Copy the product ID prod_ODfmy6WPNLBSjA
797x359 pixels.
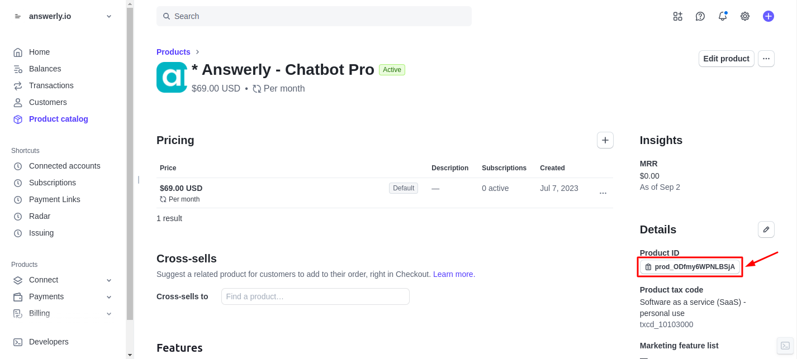690,267
